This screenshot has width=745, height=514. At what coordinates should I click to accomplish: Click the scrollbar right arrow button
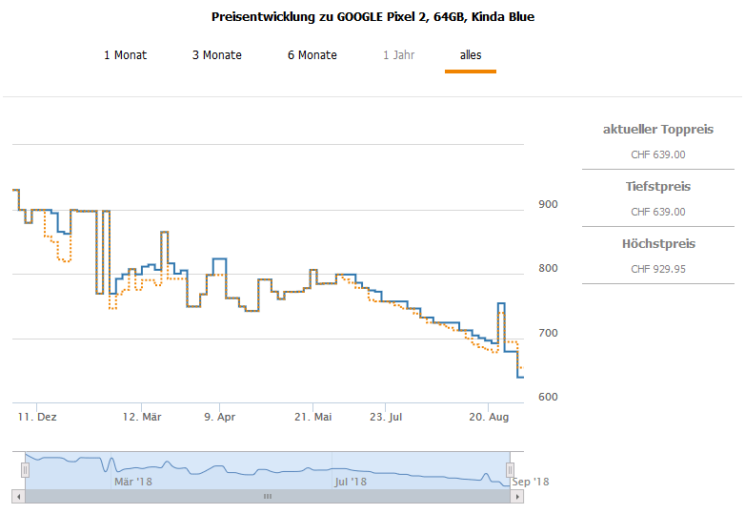point(517,497)
